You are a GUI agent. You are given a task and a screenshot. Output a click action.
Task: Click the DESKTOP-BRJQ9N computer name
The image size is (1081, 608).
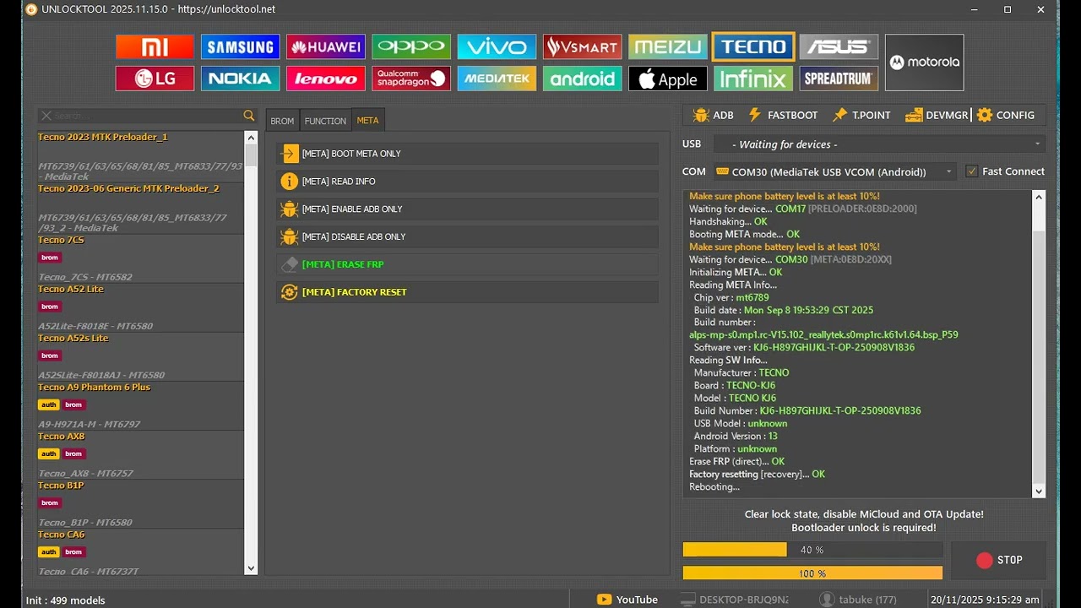point(735,600)
